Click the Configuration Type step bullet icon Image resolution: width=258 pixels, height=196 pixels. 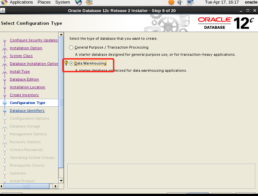(x=5, y=103)
